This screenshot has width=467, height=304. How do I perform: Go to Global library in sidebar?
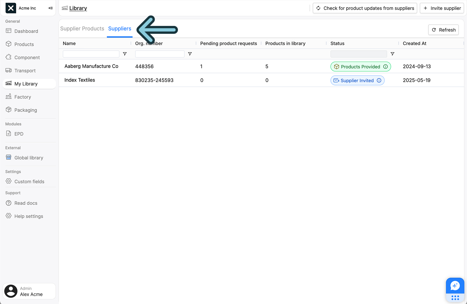29,158
